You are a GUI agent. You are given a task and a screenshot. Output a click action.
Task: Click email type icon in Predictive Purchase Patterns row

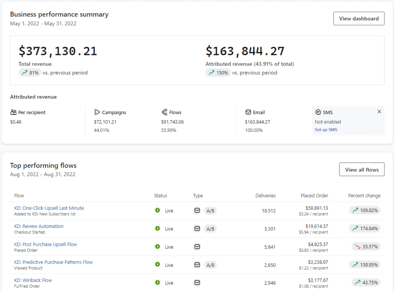197,265
